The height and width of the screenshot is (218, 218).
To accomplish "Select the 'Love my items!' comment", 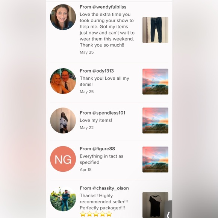I will [96, 120].
